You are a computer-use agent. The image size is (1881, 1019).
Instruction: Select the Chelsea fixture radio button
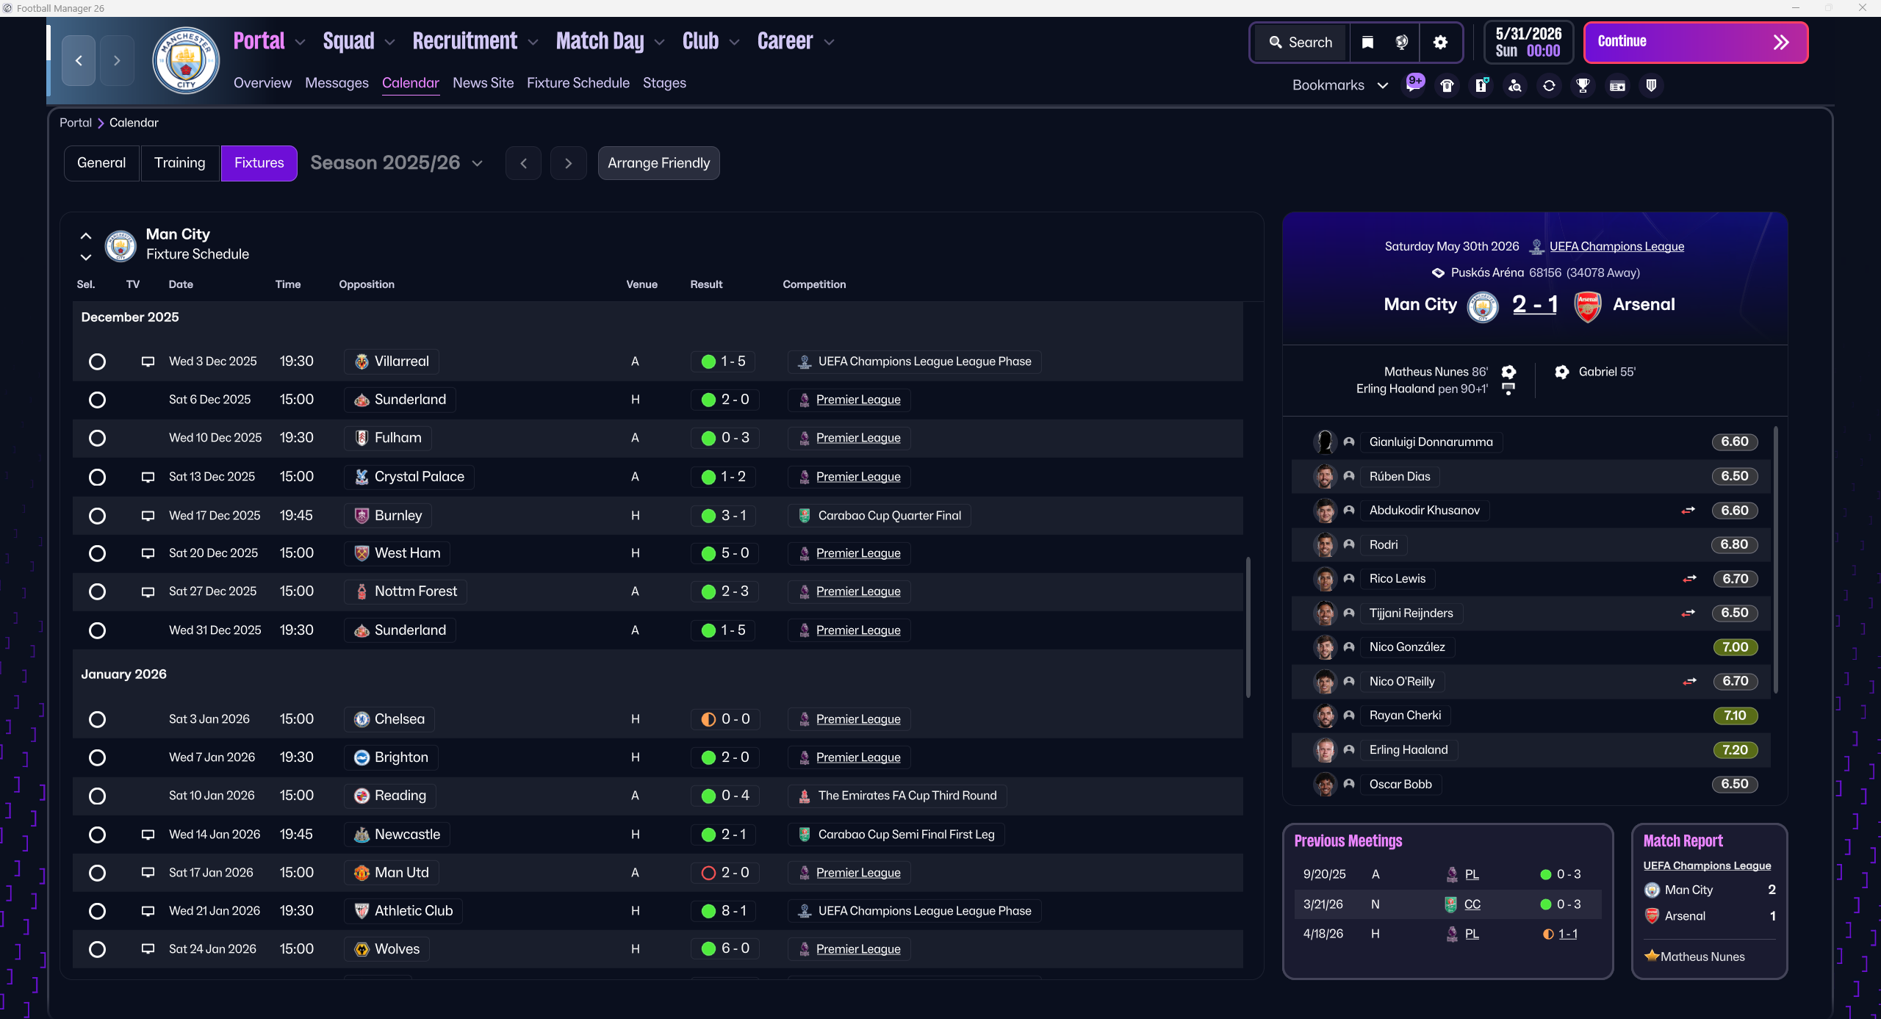pos(97,719)
